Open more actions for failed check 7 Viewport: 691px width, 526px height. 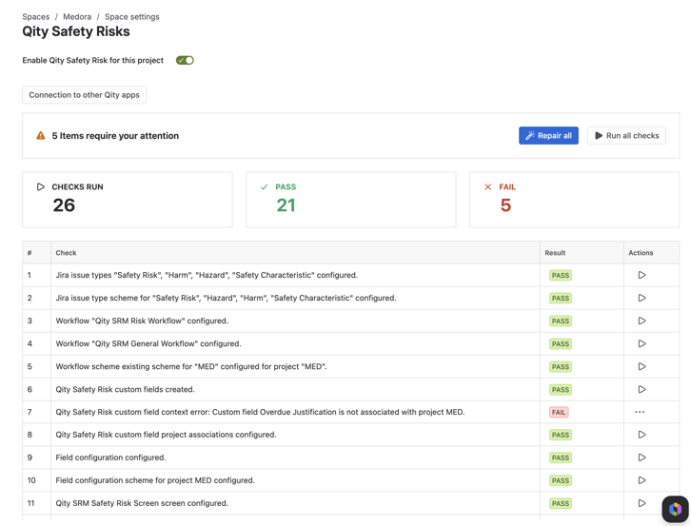click(x=640, y=412)
